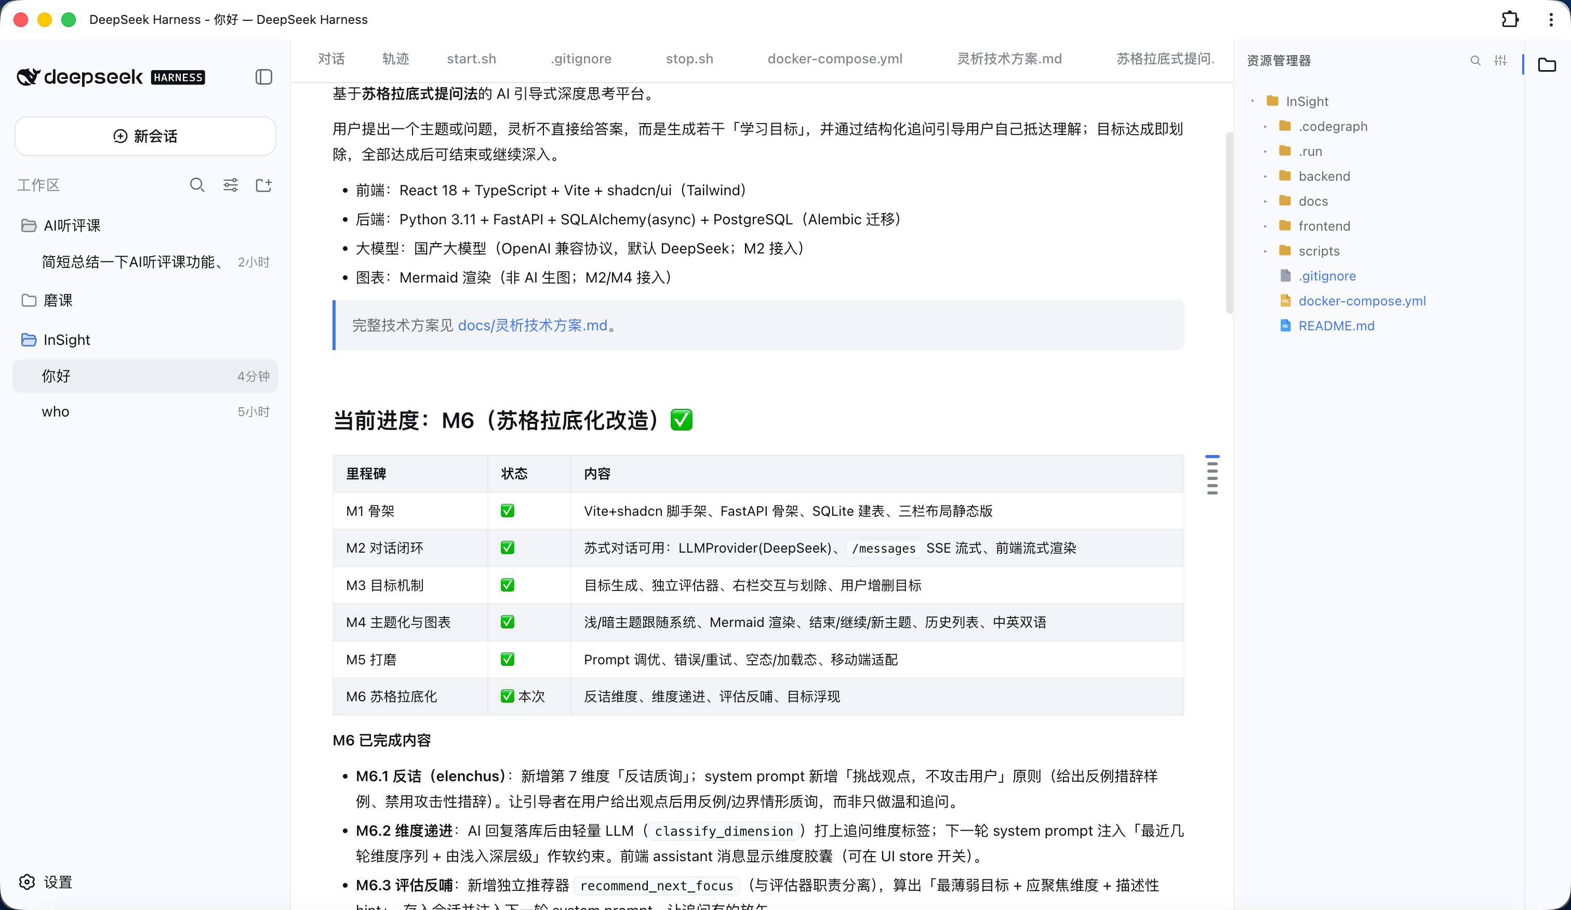Screen dimensions: 1571x910
Task: Switch to the 轨迹 tab
Action: (x=396, y=59)
